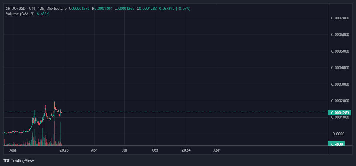Click the low value L0.0001265
The height and width of the screenshot is (166, 356).
[125, 9]
